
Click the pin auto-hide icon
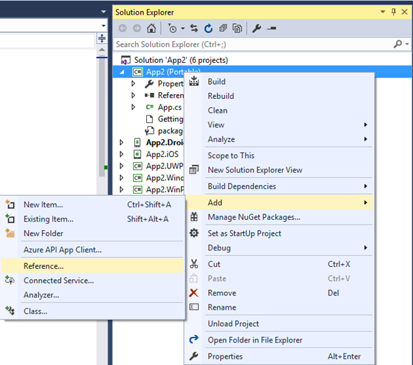pos(393,12)
